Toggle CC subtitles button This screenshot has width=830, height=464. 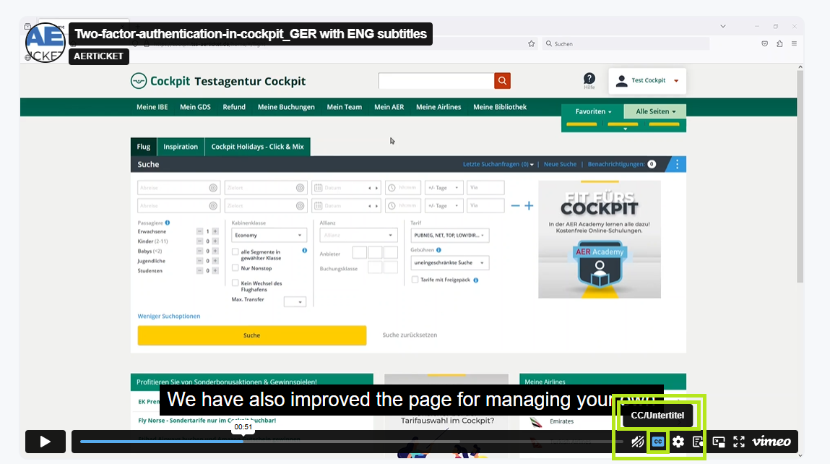pyautogui.click(x=657, y=442)
